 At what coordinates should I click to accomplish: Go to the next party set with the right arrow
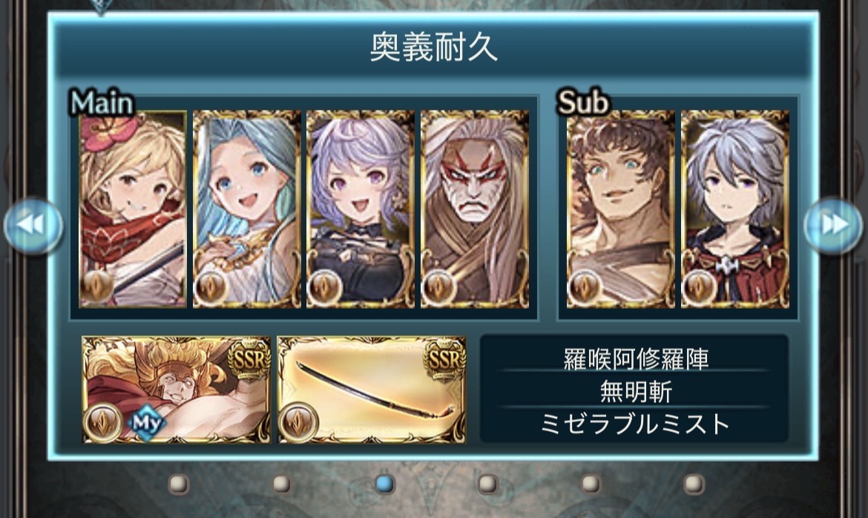click(x=833, y=225)
